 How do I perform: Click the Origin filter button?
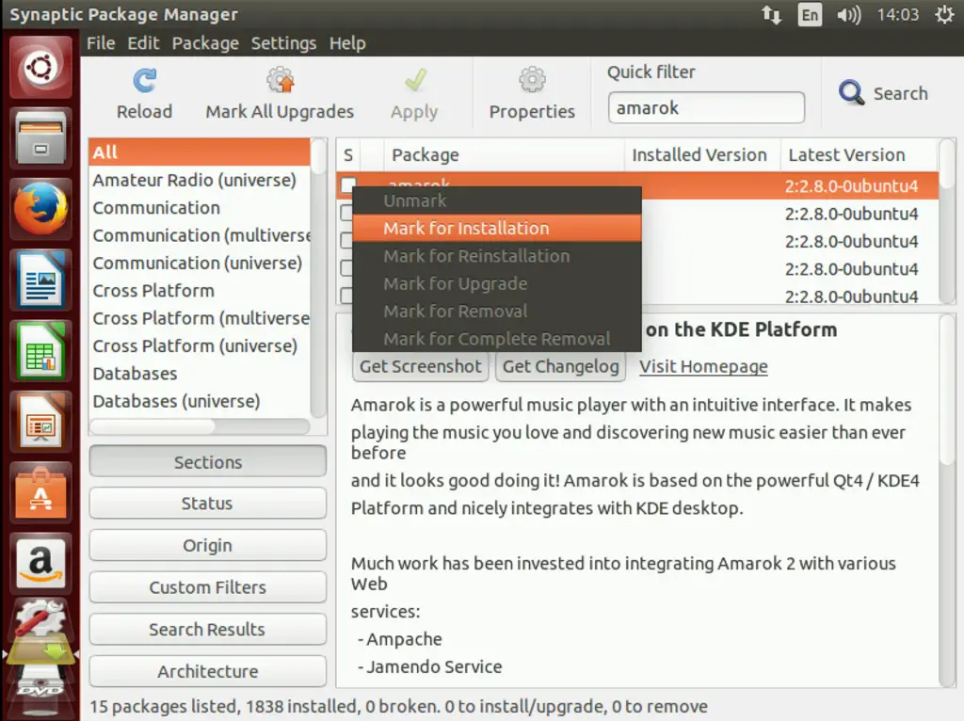[x=208, y=545]
